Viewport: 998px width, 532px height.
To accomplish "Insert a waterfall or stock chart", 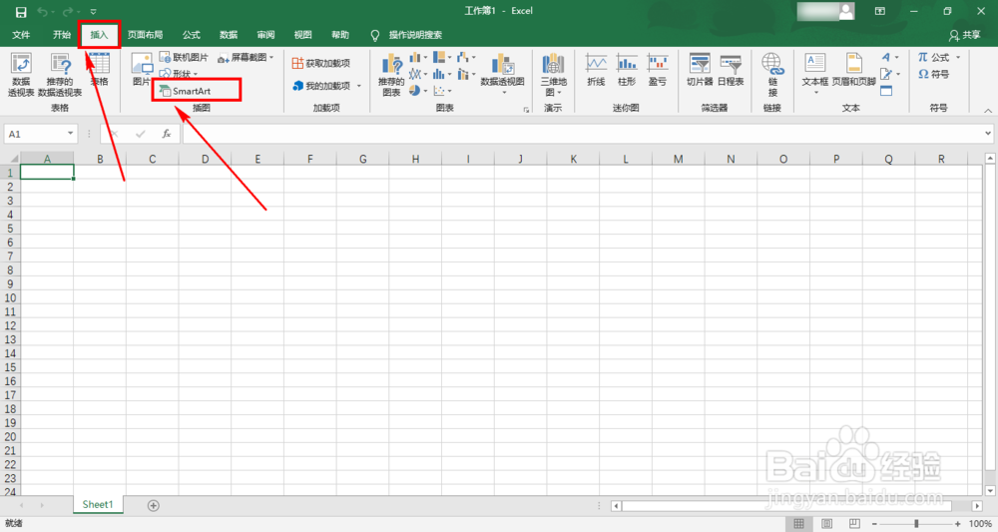I will [x=466, y=57].
